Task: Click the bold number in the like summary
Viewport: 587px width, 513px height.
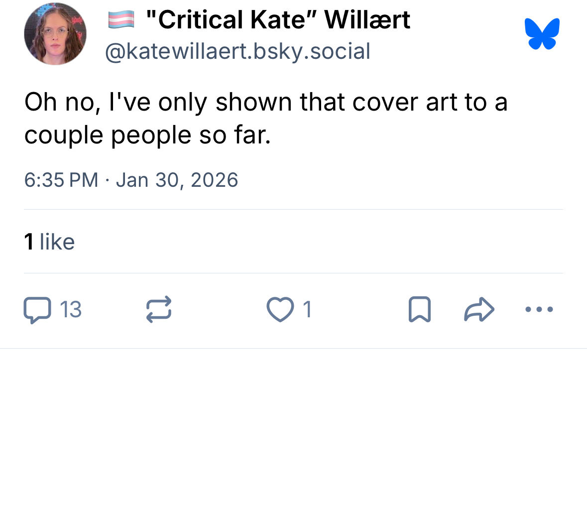Action: 29,242
